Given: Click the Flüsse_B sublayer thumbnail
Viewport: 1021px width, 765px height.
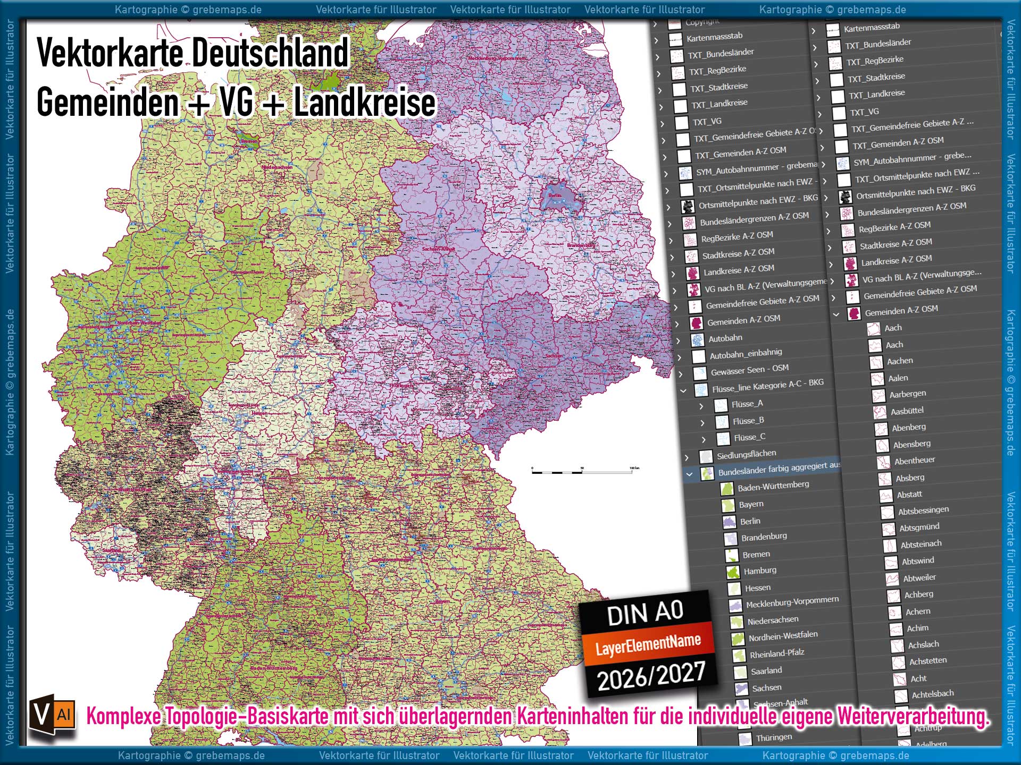Looking at the screenshot, I should click(722, 422).
